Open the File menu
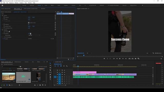 tap(1, 3)
